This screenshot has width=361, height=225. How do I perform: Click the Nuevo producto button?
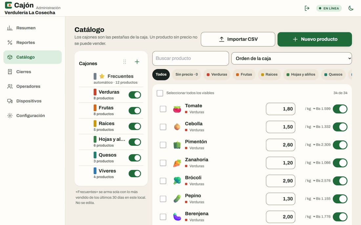pos(314,39)
